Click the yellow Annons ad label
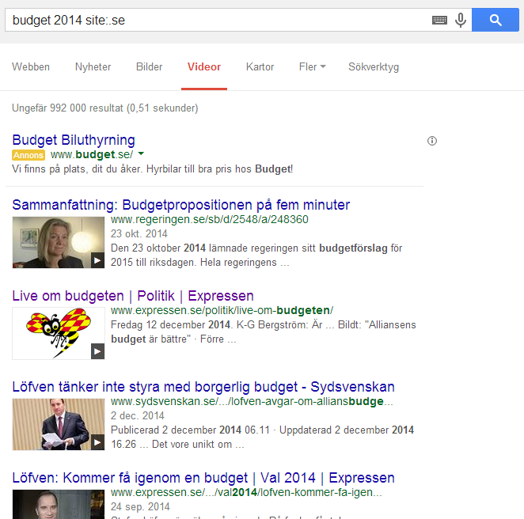Image resolution: width=524 pixels, height=519 pixels. pyautogui.click(x=28, y=155)
